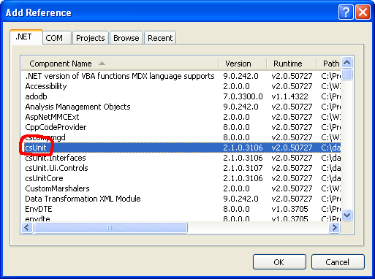Click the horizontal scrollbar right arrow
Viewport: 375px width, 279px height.
coord(334,228)
